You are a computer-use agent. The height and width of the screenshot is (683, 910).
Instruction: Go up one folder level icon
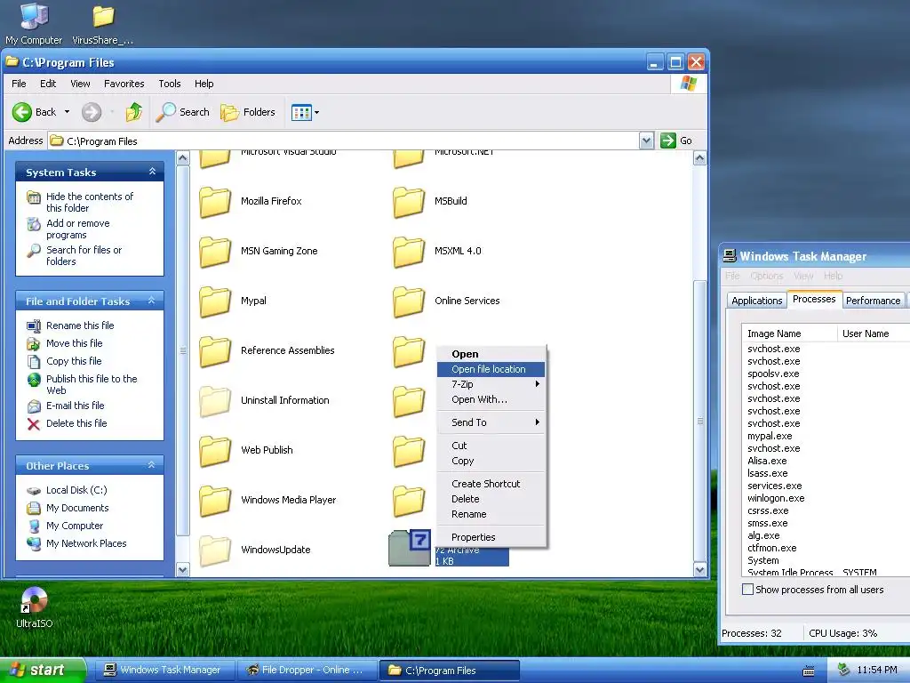[x=134, y=112]
